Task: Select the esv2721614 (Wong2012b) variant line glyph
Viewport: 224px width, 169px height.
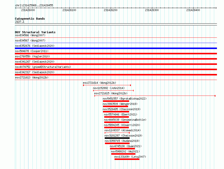Action: (x=107, y=85)
